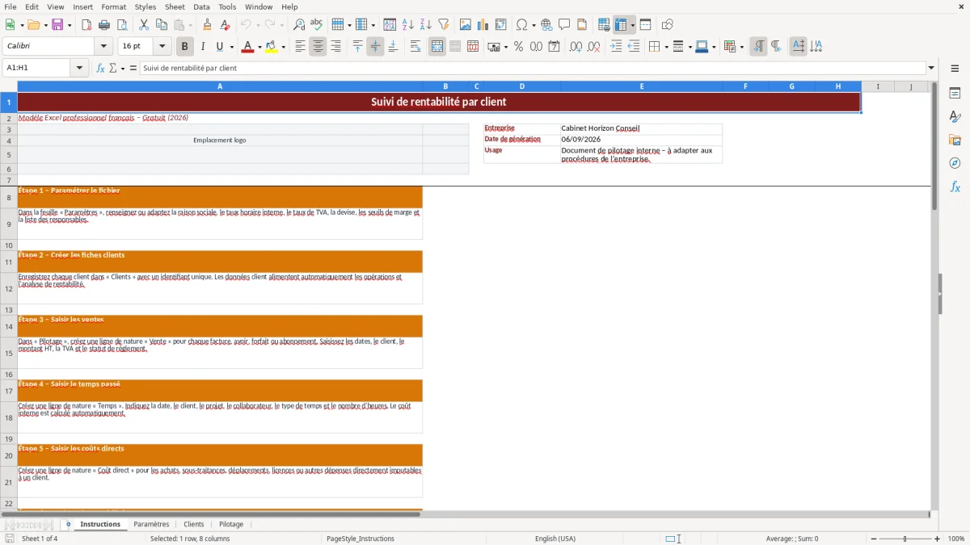Image resolution: width=970 pixels, height=545 pixels.
Task: Export directly as PDF
Action: tap(86, 25)
